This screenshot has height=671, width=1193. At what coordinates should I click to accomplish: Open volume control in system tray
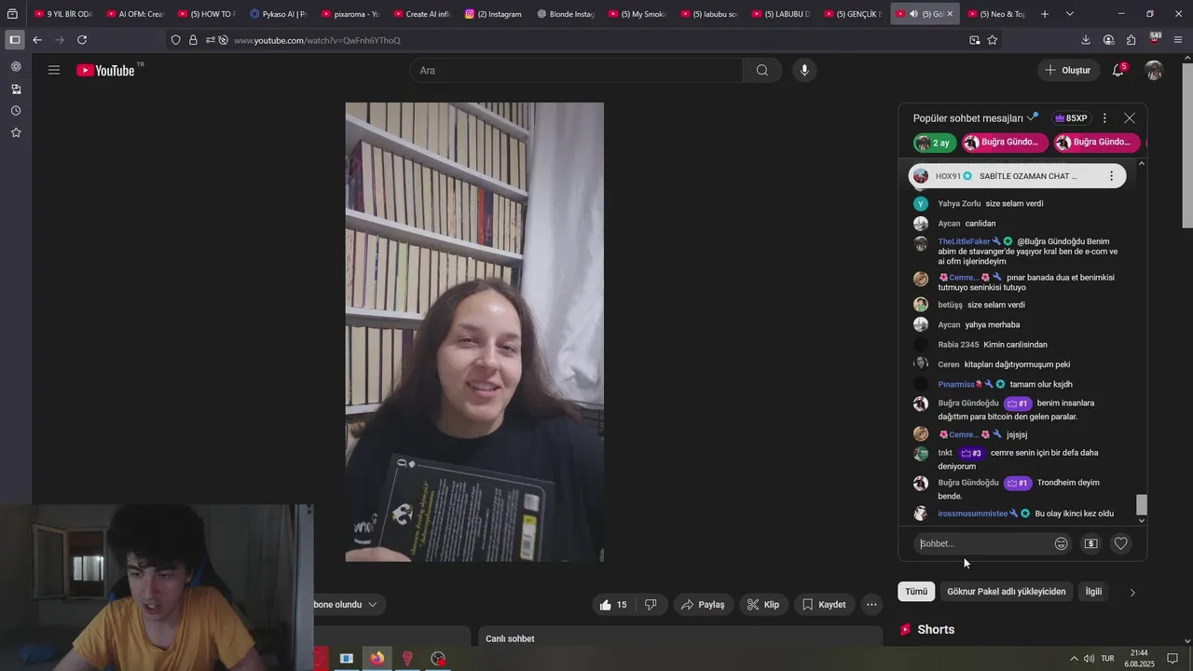[1090, 659]
